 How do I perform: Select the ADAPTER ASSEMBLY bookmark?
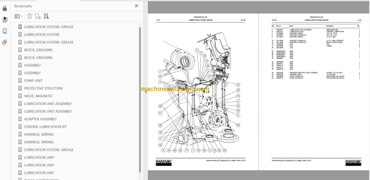click(x=40, y=119)
